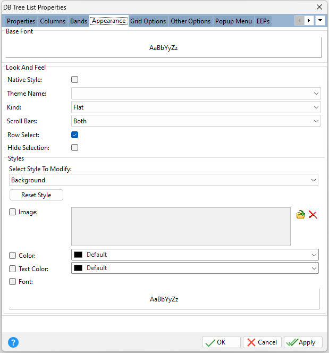
Task: Switch to the EEPs tab
Action: [263, 21]
